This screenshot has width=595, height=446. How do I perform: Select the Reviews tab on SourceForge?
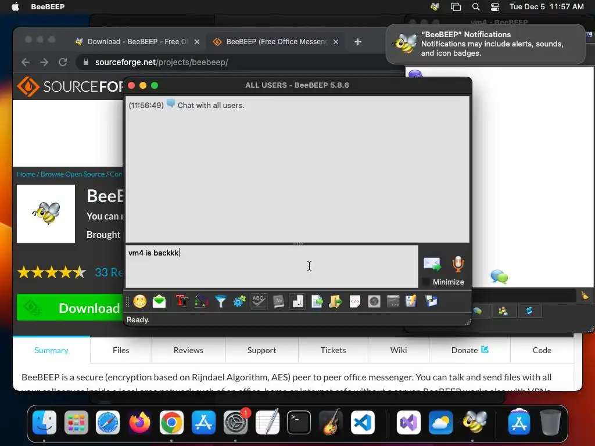[x=188, y=350]
